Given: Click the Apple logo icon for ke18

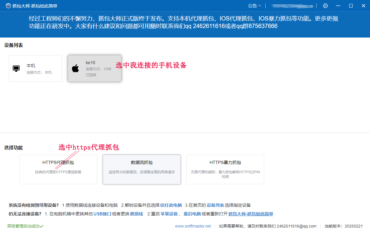Looking at the screenshot, I should coord(75,68).
